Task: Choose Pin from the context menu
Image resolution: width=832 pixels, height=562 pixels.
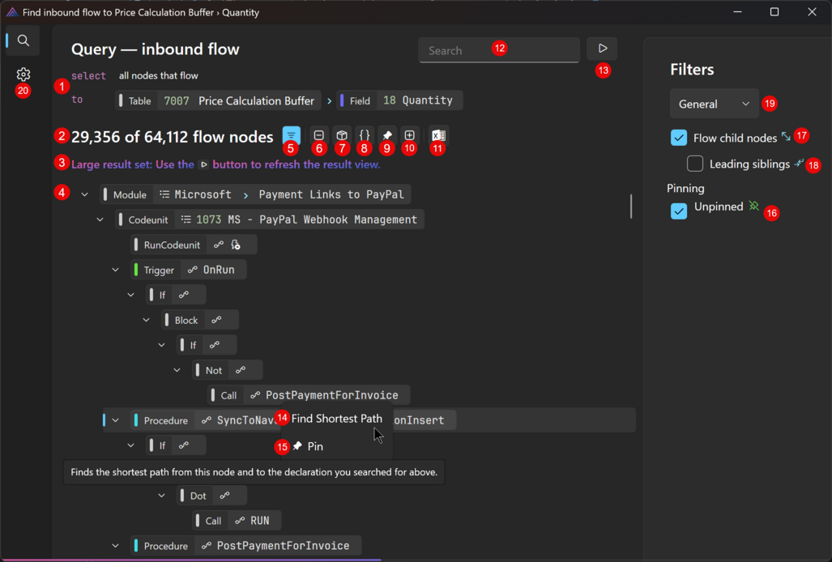Action: click(315, 446)
